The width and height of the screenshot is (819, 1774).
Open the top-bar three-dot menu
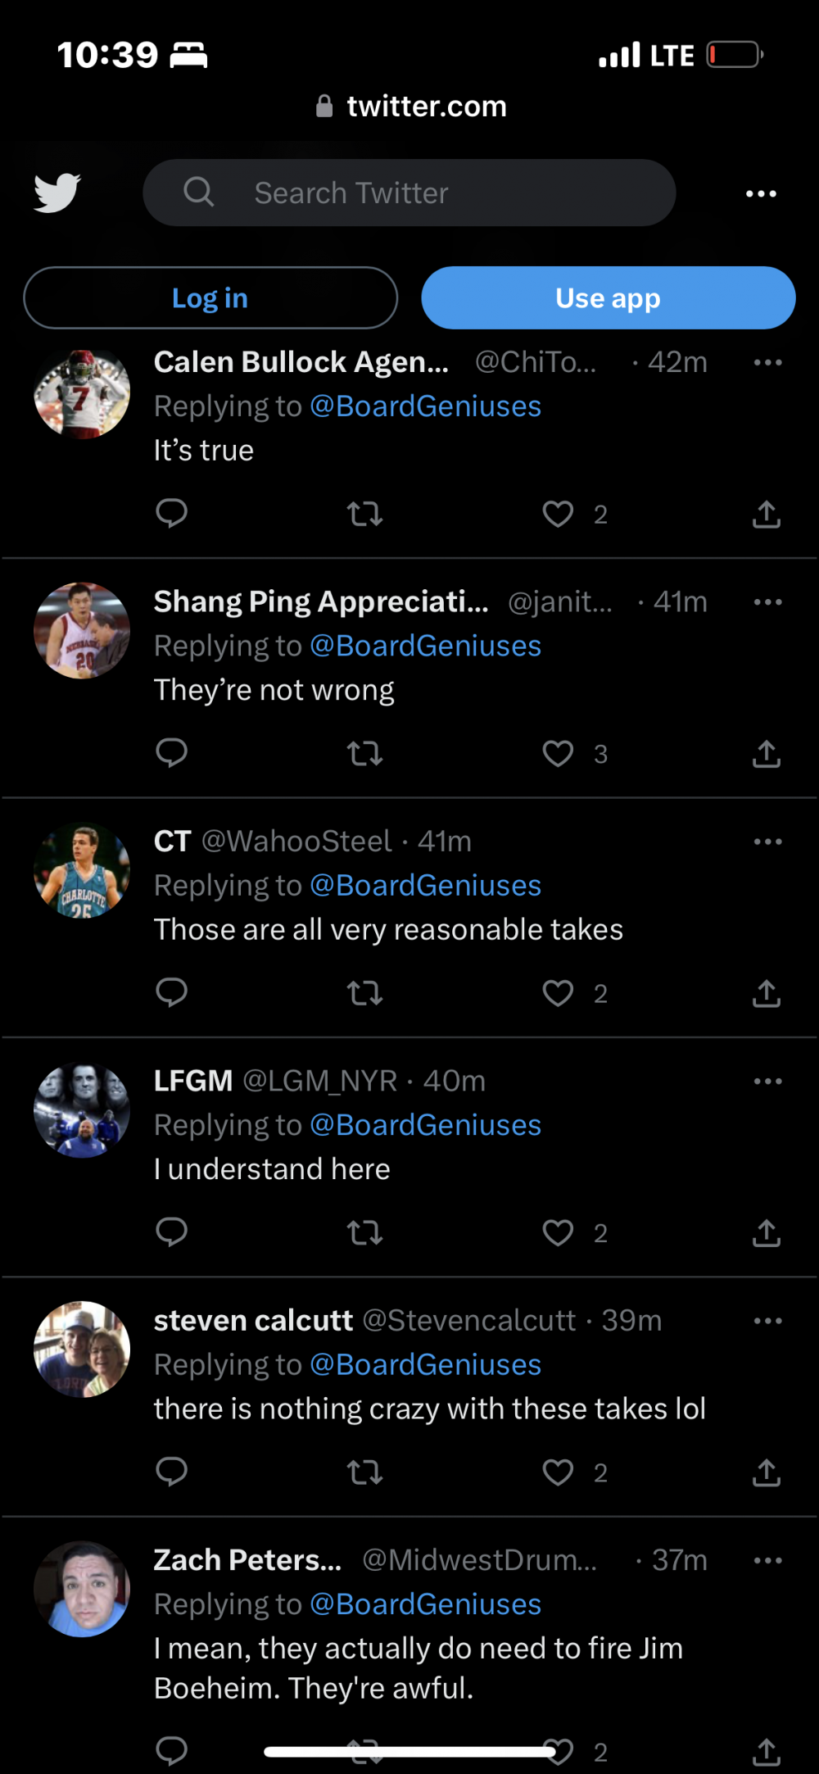(x=761, y=193)
